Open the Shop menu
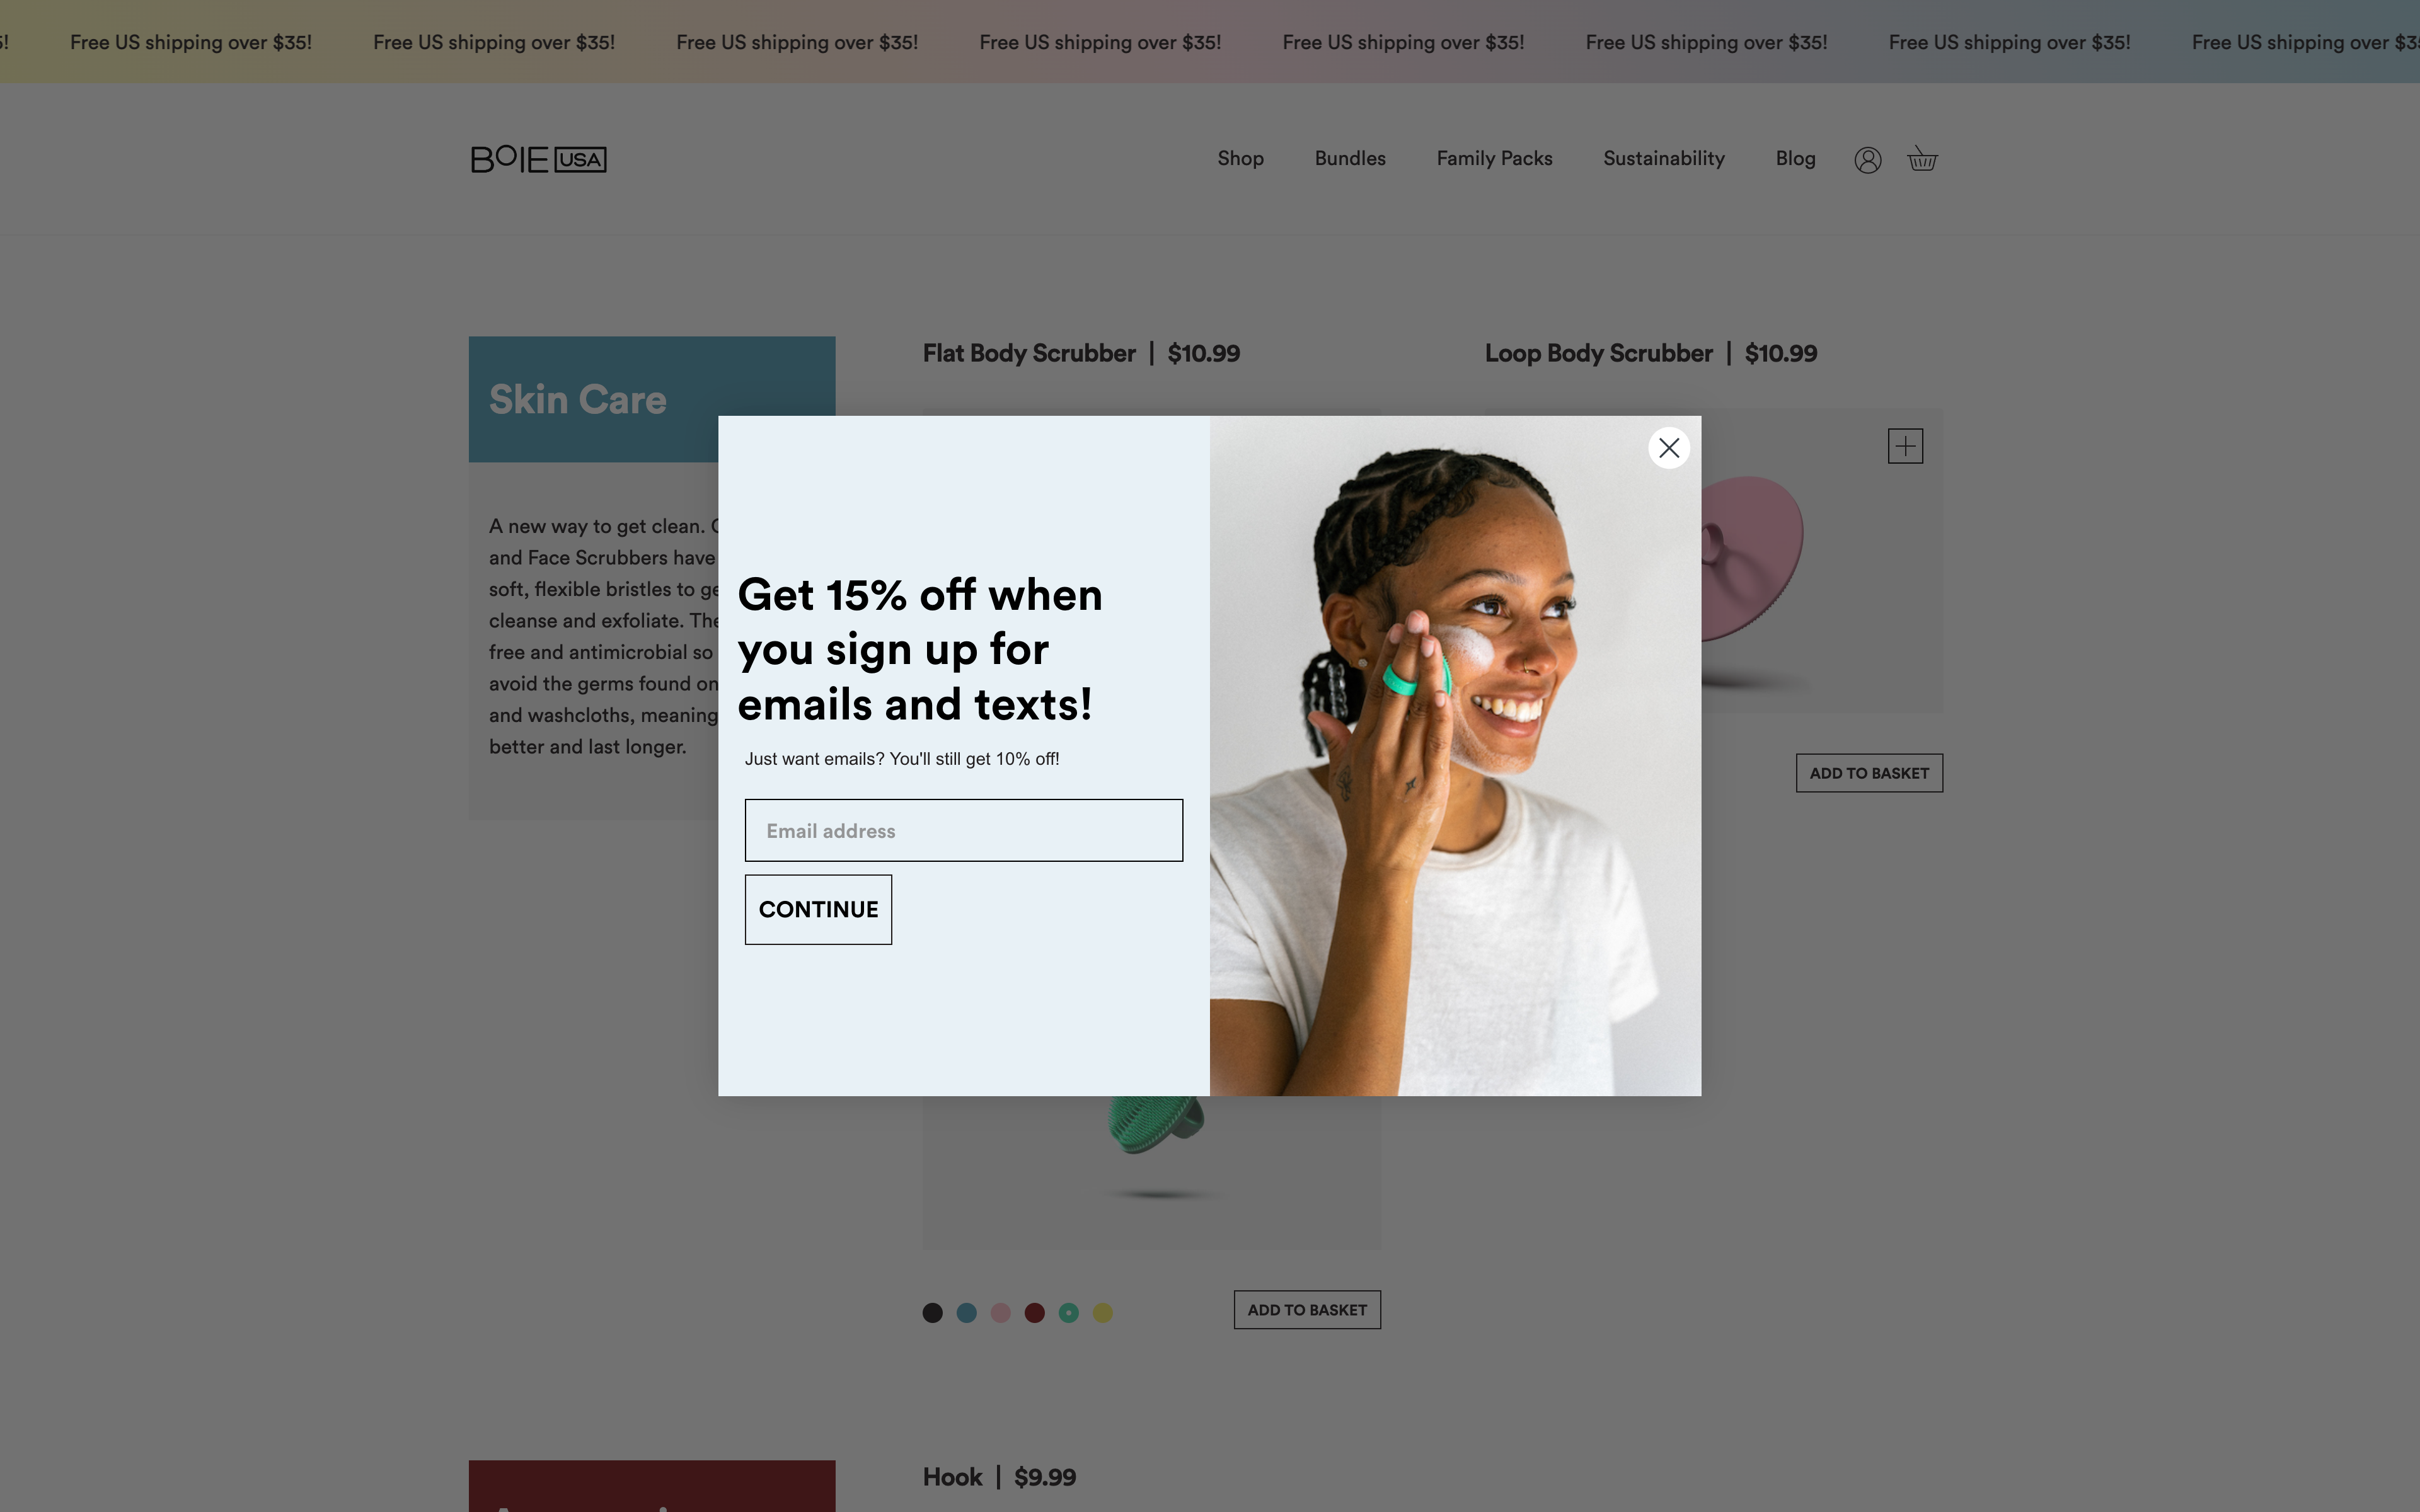The height and width of the screenshot is (1512, 2420). coord(1240,159)
